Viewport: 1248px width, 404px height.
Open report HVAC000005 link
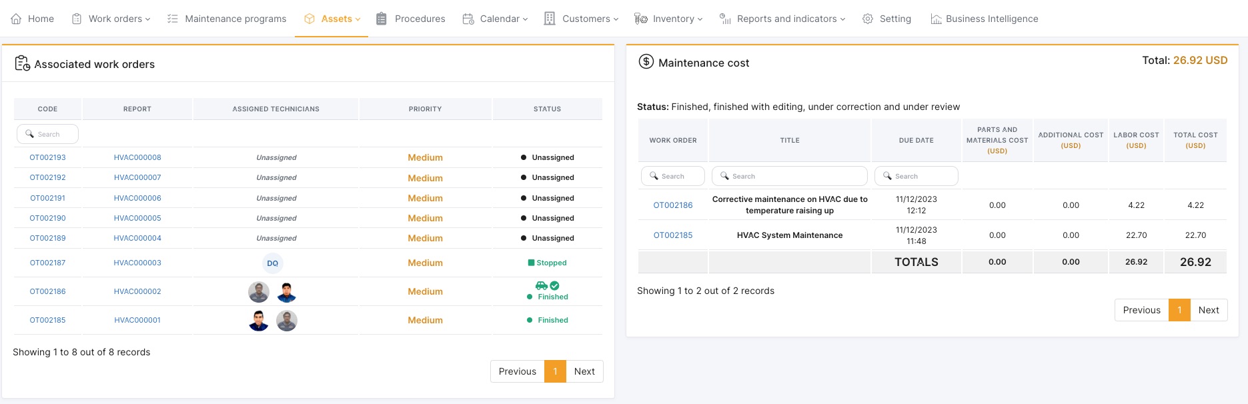point(137,218)
